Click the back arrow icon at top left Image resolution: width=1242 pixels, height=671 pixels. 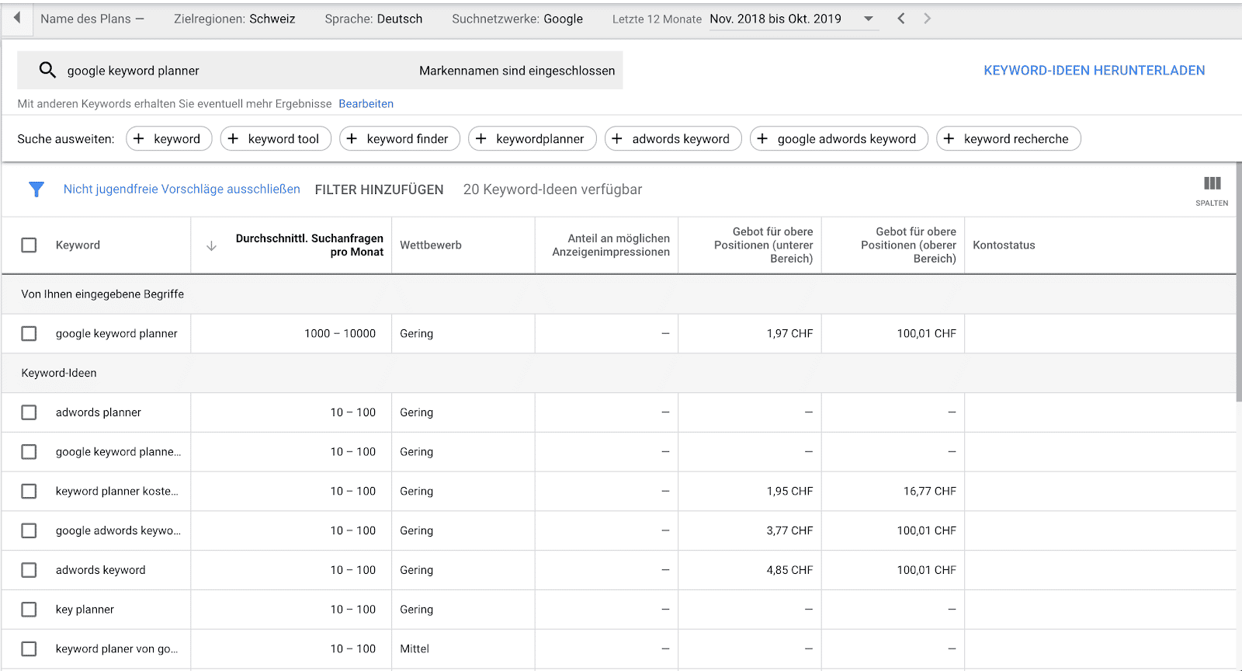tap(16, 18)
